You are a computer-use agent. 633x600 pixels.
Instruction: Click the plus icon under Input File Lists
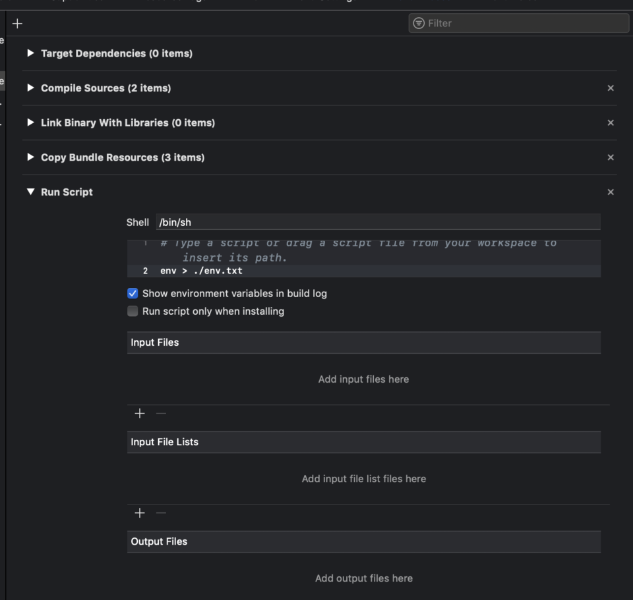click(x=139, y=513)
